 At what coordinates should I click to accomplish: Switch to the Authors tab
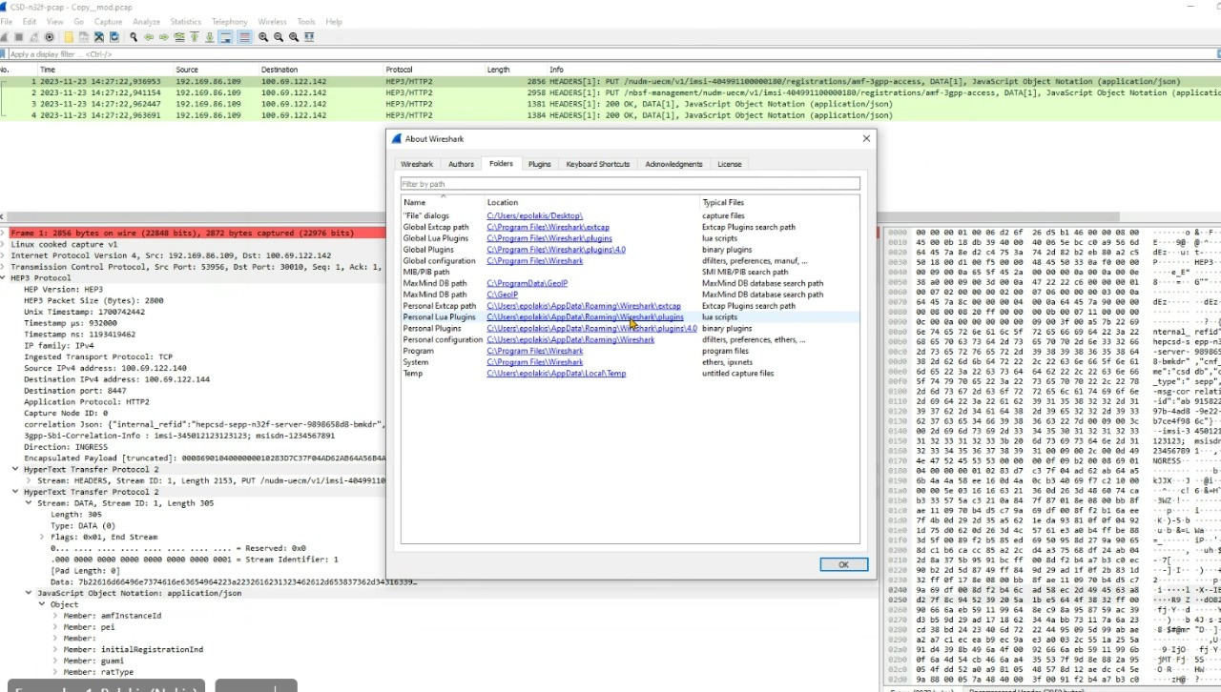461,164
